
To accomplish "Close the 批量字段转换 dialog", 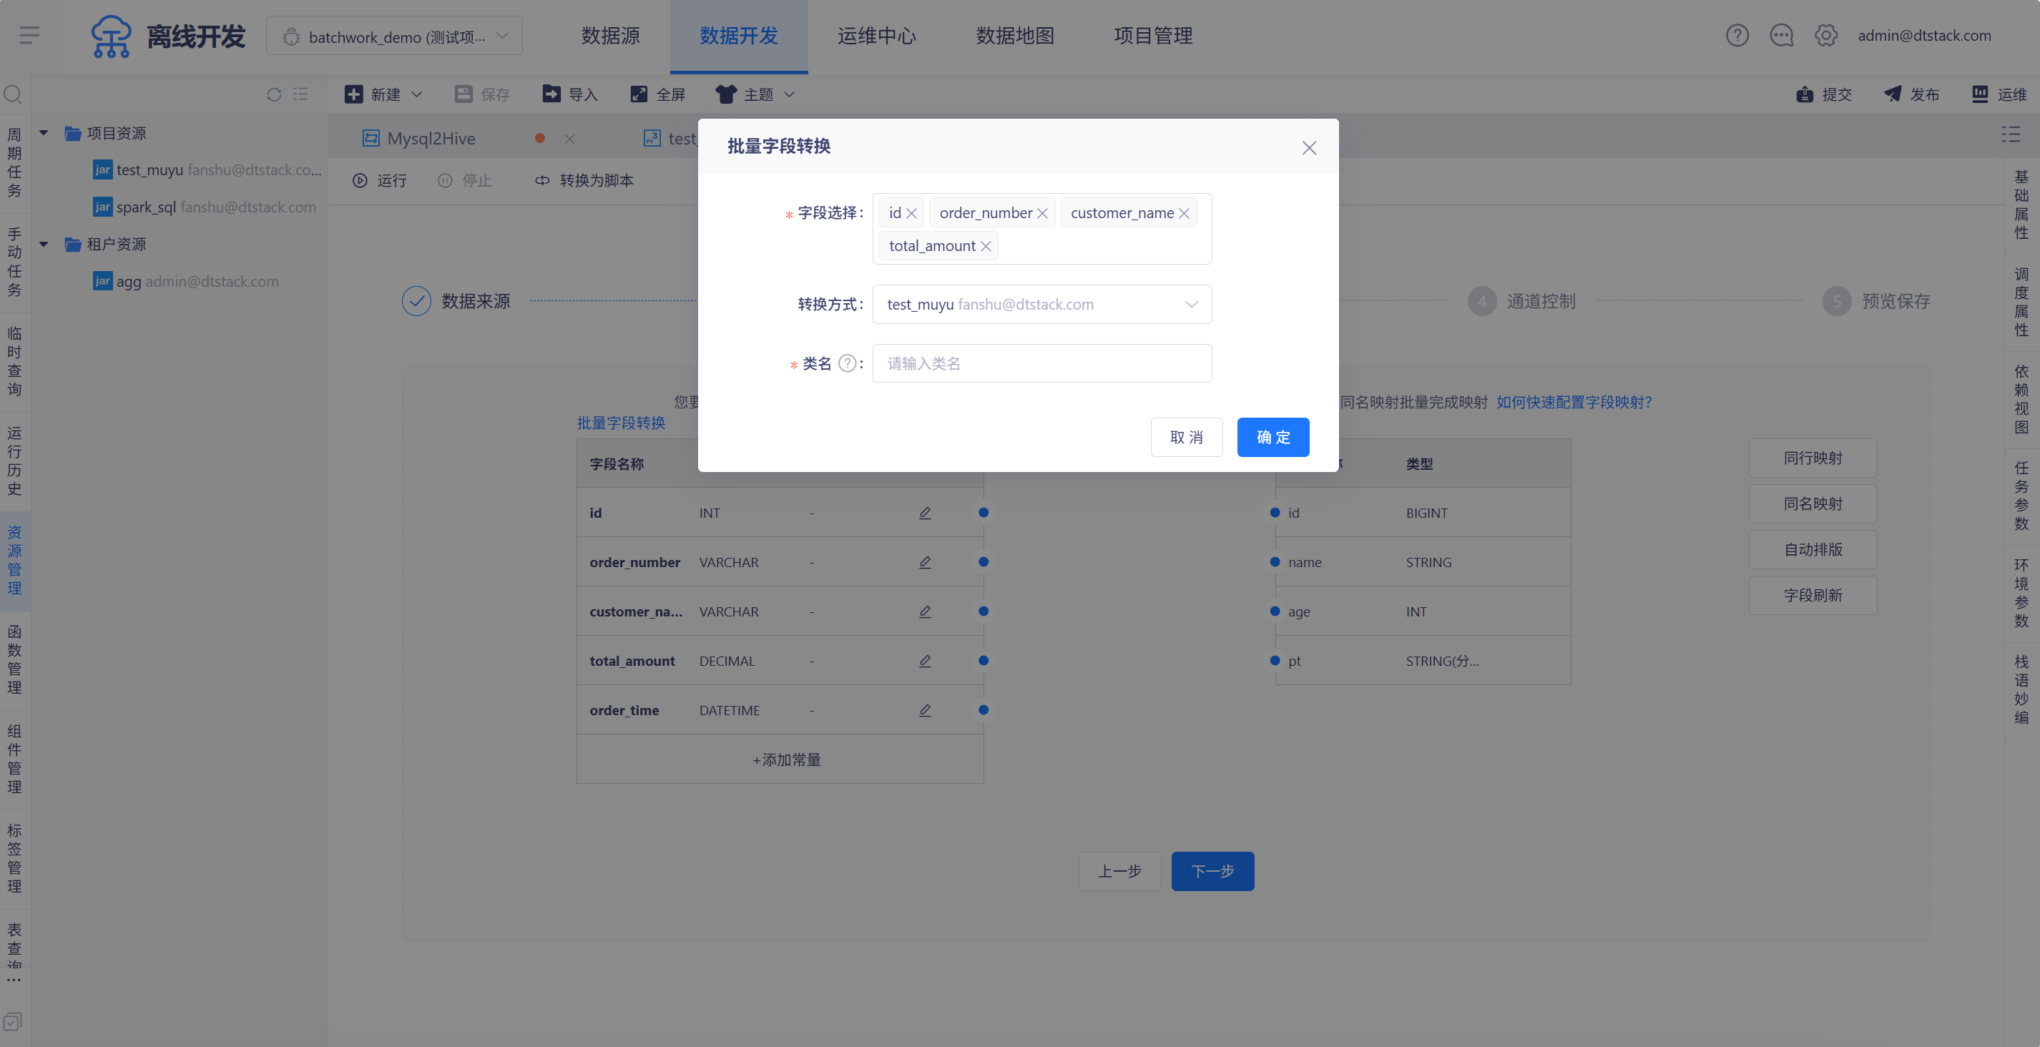I will (1309, 148).
